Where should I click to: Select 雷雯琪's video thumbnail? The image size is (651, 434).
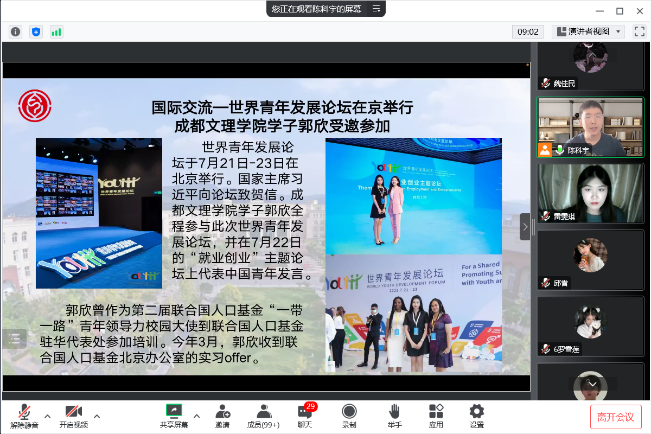pos(590,193)
